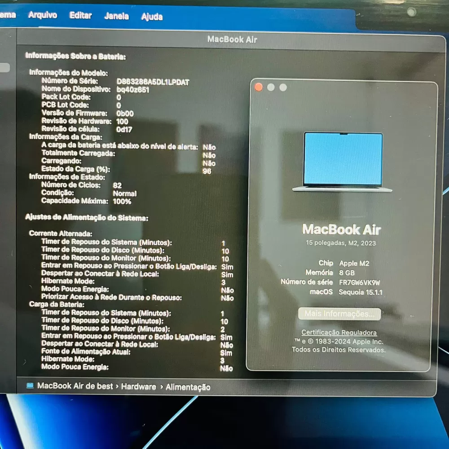Select MacBook Air de best in path bar

click(x=75, y=386)
